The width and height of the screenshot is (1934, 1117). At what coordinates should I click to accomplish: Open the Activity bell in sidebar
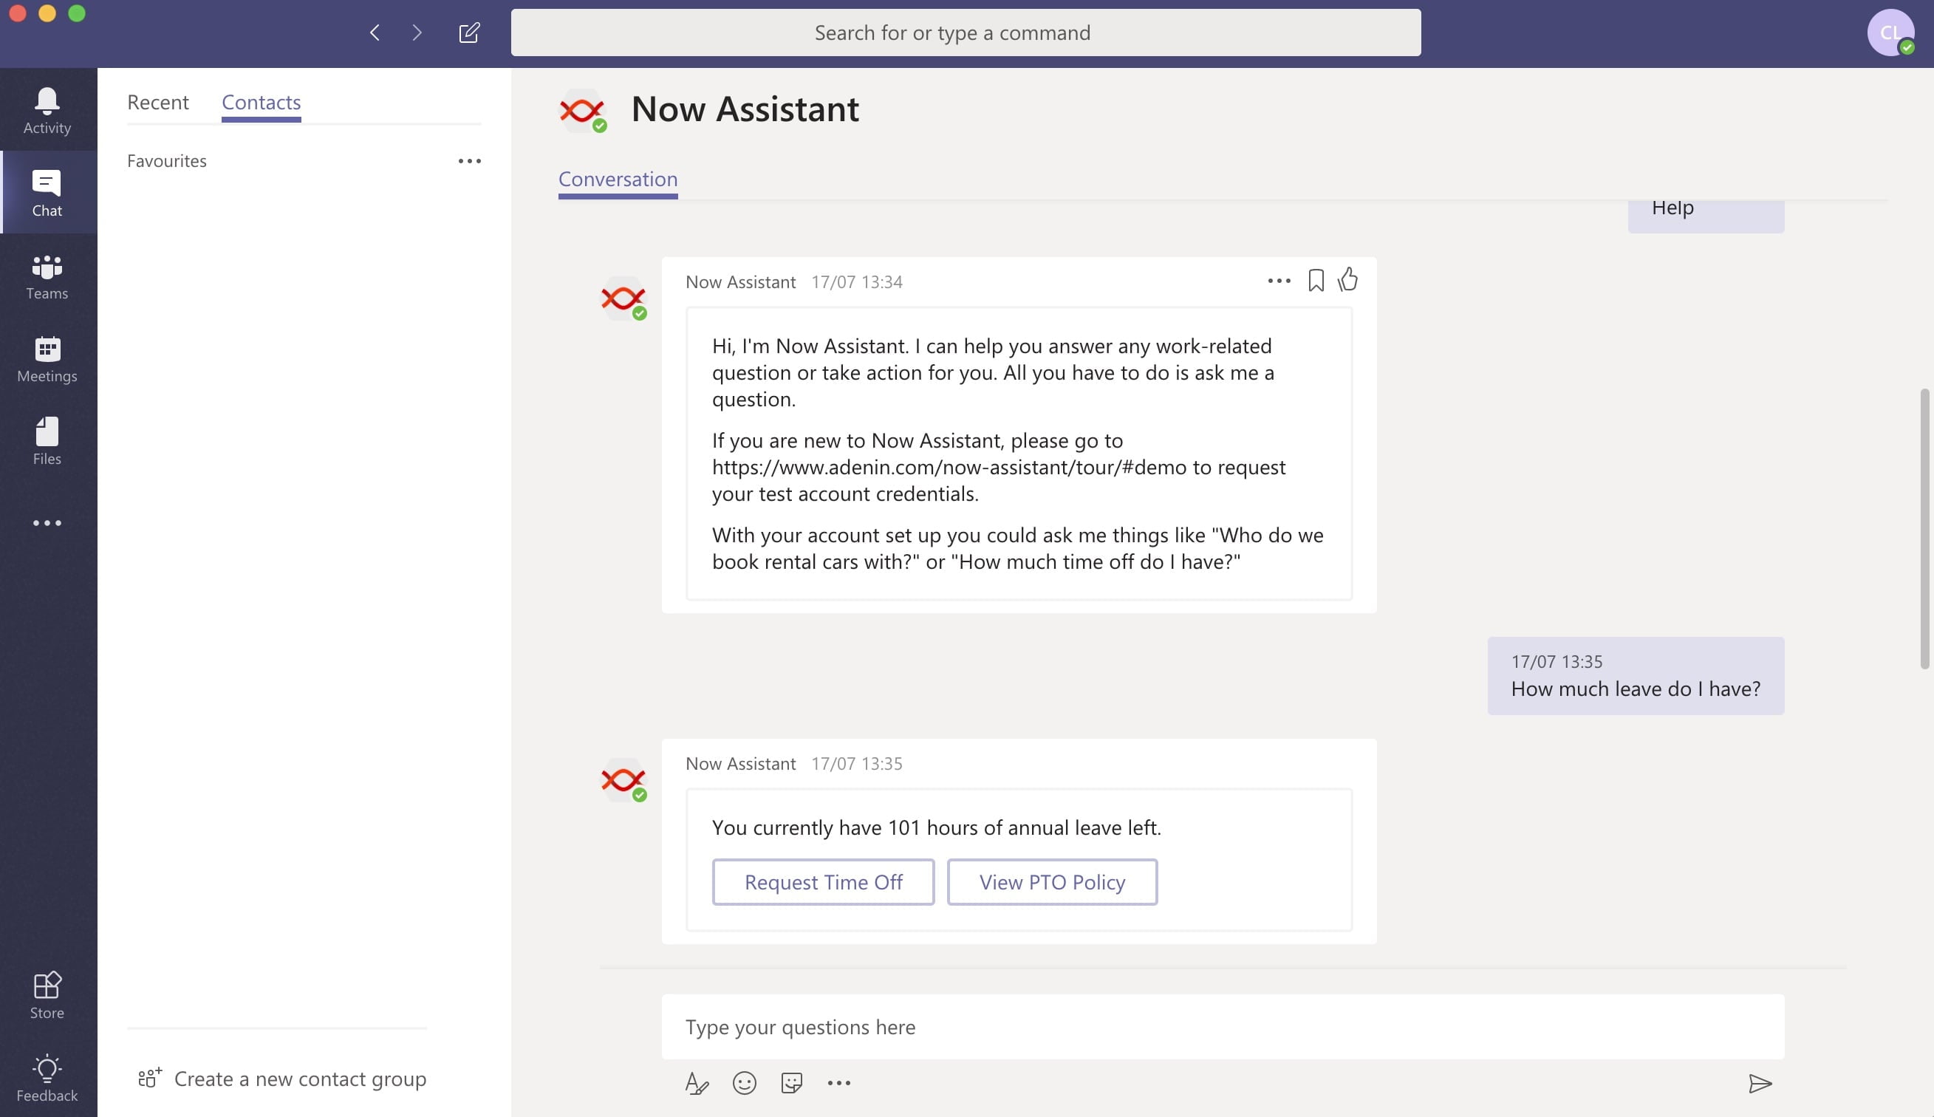click(47, 111)
